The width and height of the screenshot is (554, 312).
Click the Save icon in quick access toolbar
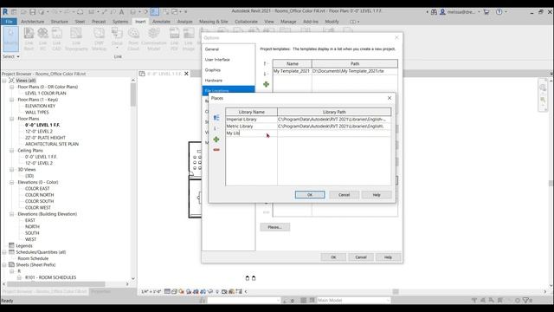pyautogui.click(x=33, y=11)
